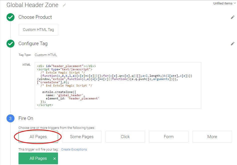Viewport: 237px width, 165px height.
Task: Click the Choose Product edit pencil
Action: coord(232,17)
